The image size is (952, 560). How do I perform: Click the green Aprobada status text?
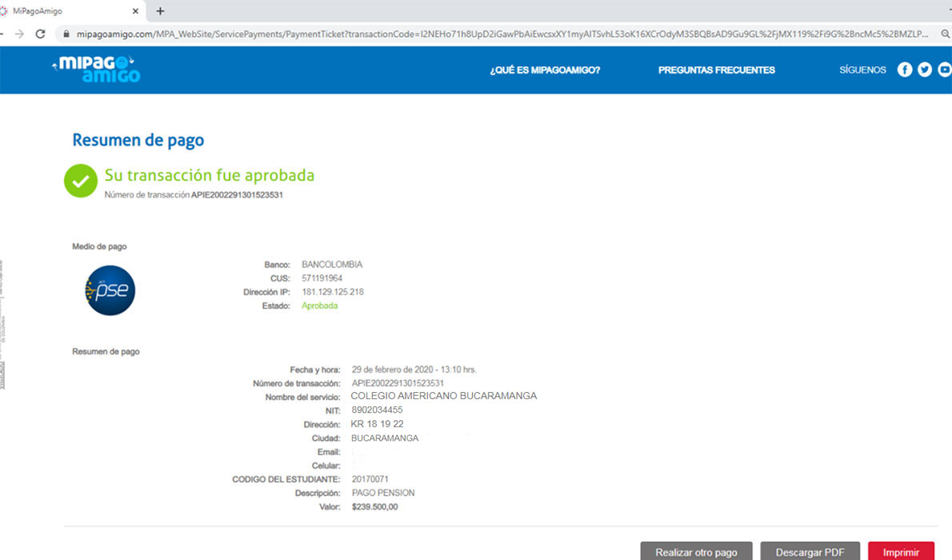(319, 306)
